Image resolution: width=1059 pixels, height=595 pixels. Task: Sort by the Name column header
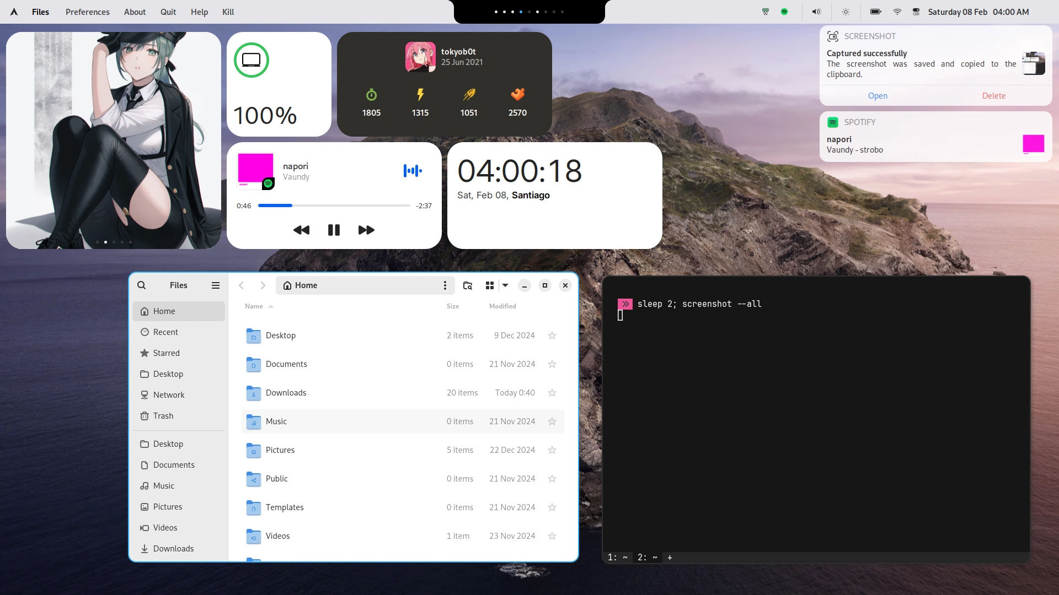point(254,306)
